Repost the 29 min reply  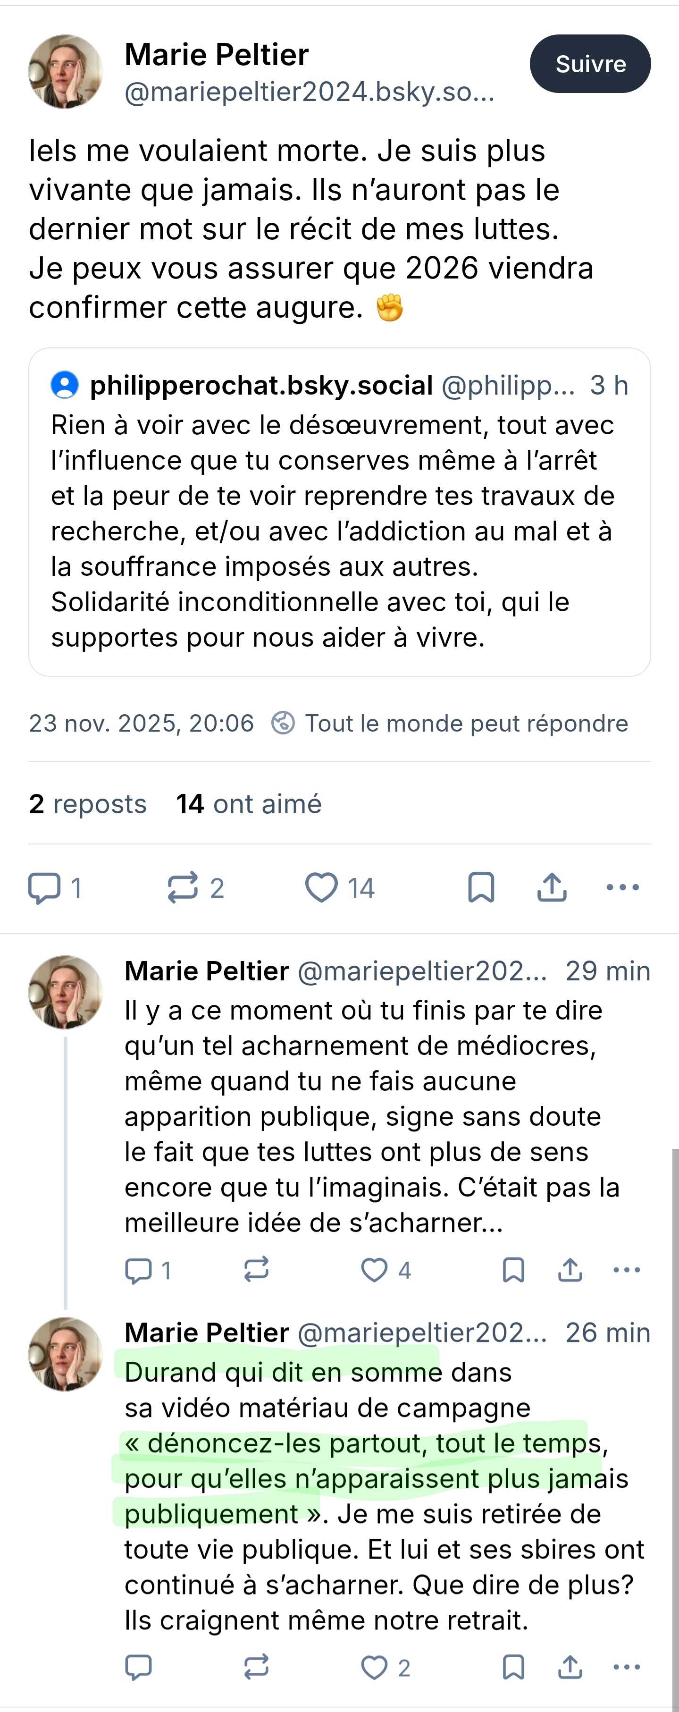tap(256, 1270)
